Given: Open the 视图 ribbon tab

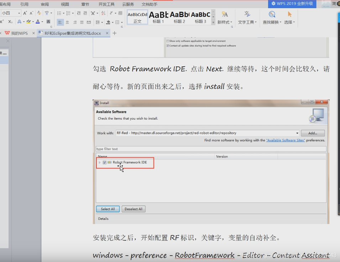Looking at the screenshot, I should [65, 4].
